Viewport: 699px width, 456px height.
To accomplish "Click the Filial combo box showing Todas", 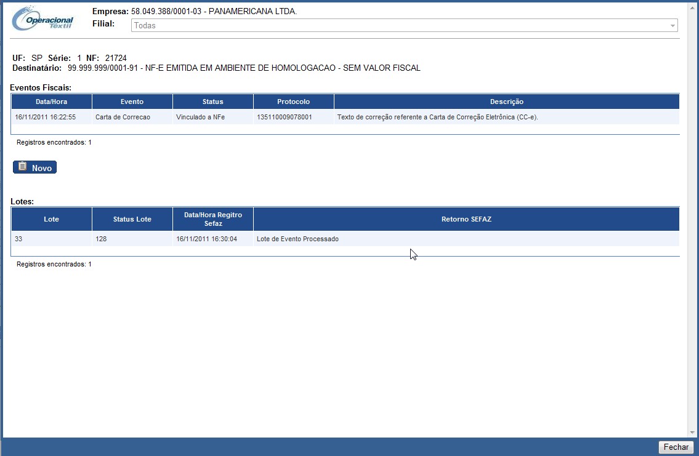I will [400, 26].
